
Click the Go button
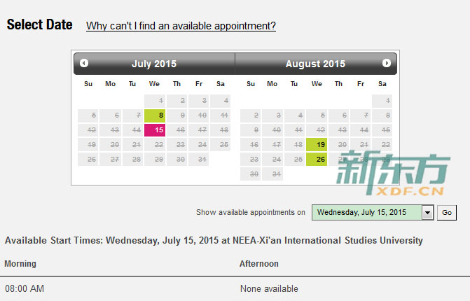point(447,213)
